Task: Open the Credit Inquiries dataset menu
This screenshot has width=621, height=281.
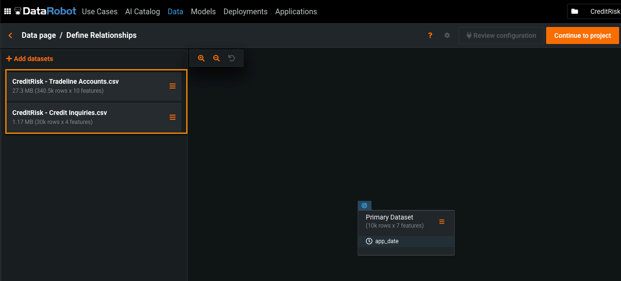Action: tap(172, 117)
